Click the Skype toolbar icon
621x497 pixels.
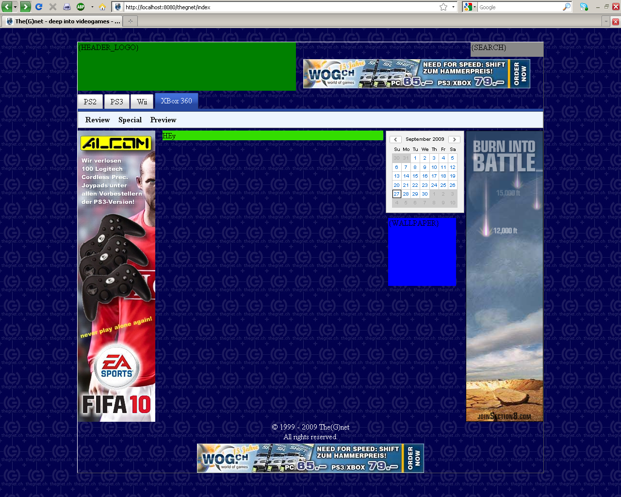(584, 7)
